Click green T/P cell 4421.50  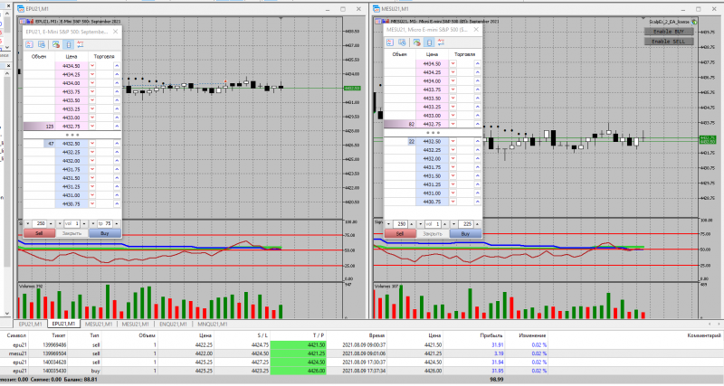coord(299,345)
